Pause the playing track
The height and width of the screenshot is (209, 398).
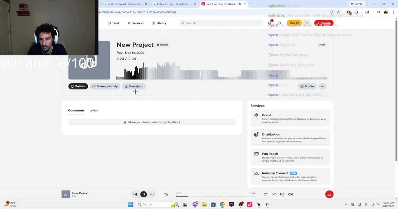pyautogui.click(x=143, y=194)
